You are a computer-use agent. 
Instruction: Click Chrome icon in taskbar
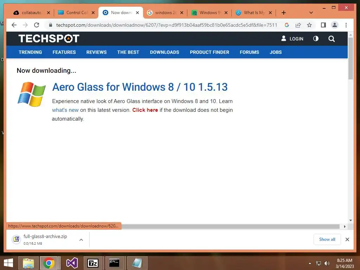49,263
